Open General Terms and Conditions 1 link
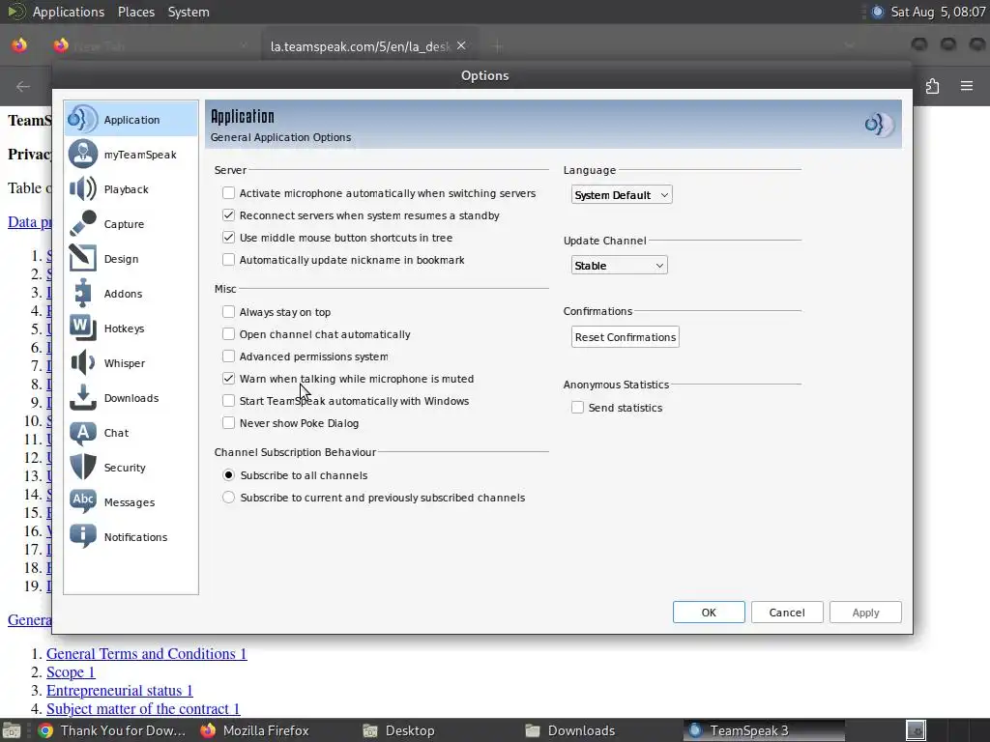Viewport: 990px width, 742px height. (x=147, y=654)
